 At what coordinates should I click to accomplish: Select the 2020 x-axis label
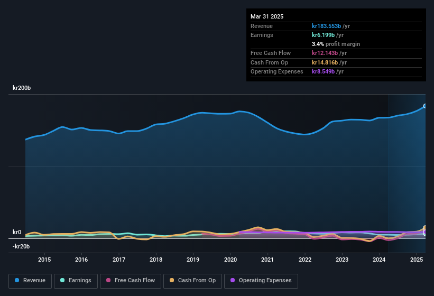pyautogui.click(x=230, y=260)
